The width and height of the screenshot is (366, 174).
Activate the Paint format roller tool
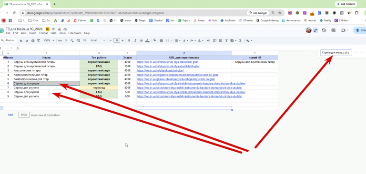tap(39, 40)
